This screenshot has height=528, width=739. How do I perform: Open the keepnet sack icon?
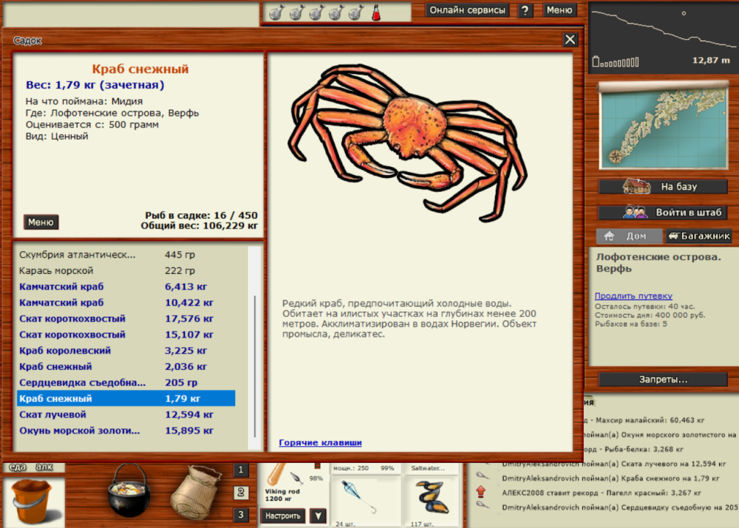[x=196, y=493]
